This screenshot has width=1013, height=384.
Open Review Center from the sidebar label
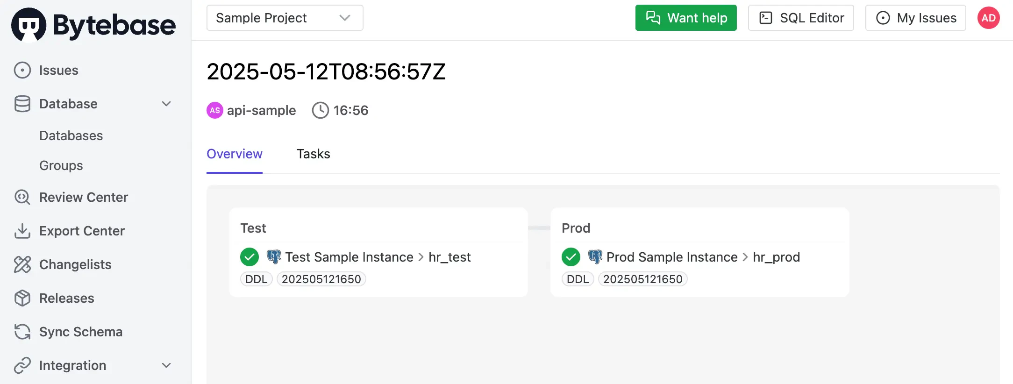coord(84,197)
